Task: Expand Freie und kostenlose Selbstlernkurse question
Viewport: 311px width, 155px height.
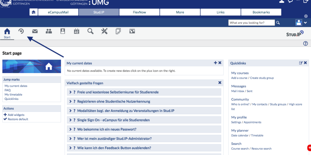Action: point(144,92)
